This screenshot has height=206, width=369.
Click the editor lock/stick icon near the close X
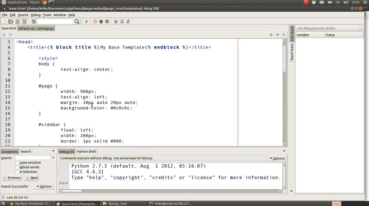pyautogui.click(x=271, y=35)
